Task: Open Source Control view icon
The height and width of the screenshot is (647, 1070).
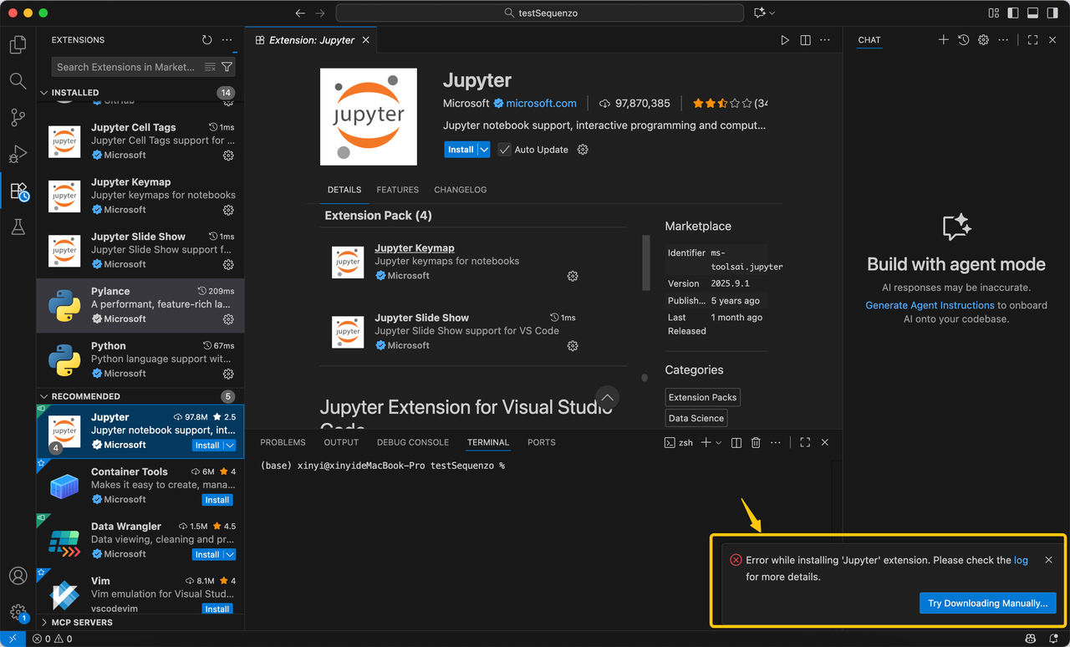Action: (x=18, y=117)
